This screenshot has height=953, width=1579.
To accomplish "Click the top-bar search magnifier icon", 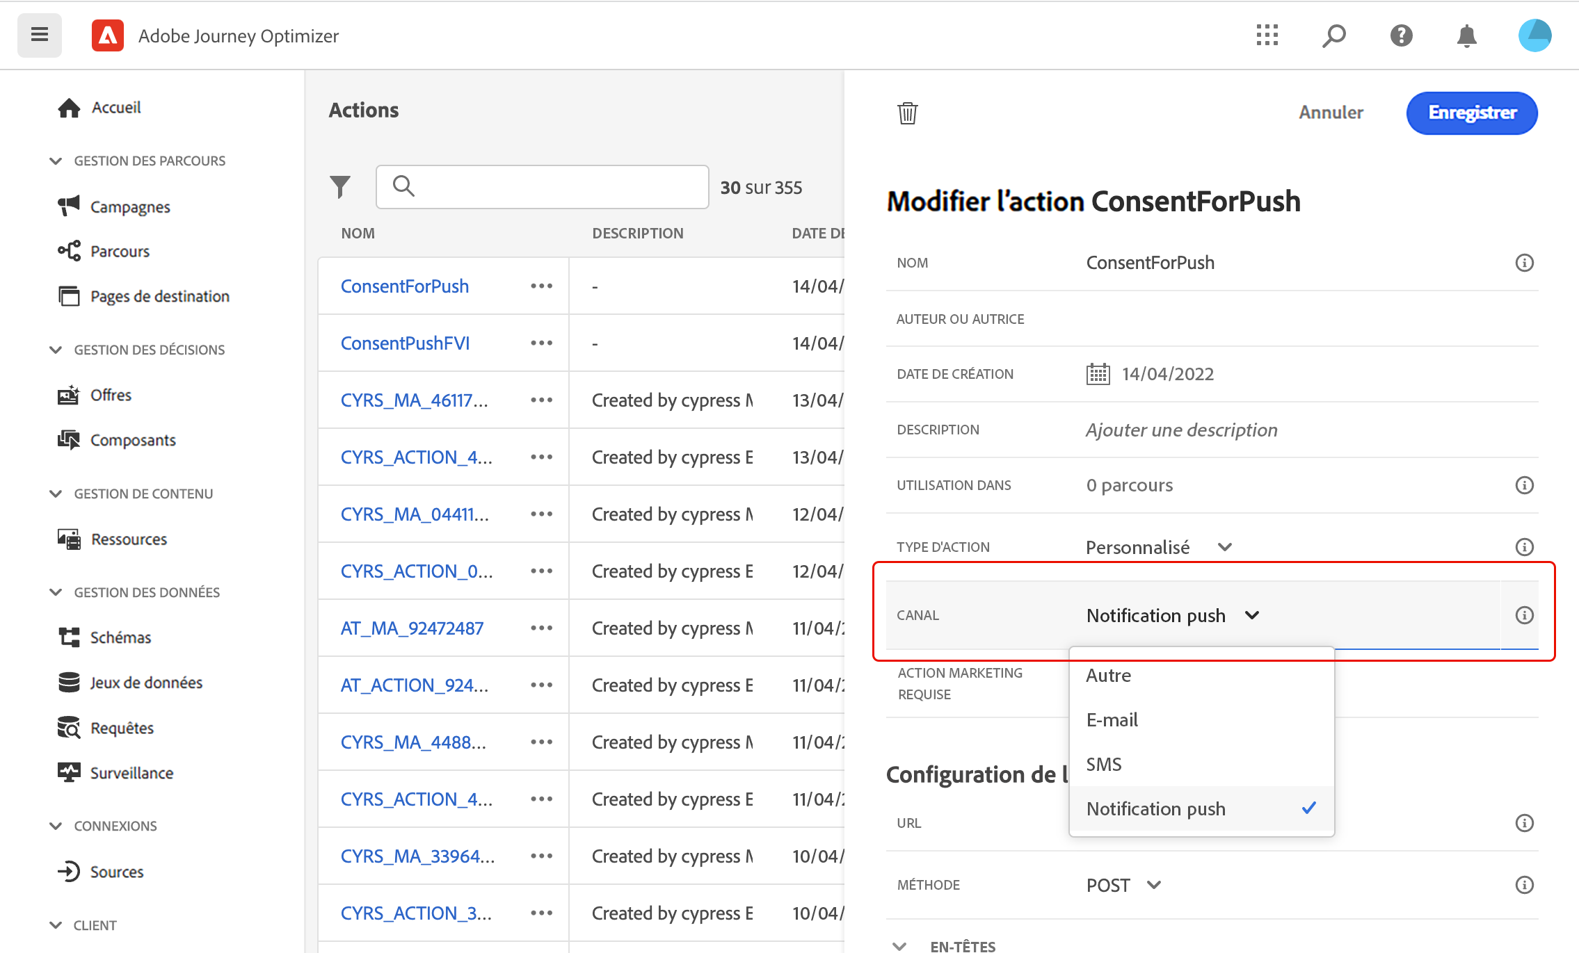I will 1333,35.
